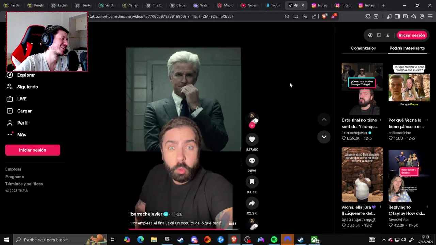This screenshot has height=245, width=436.
Task: Seek on the video progress bar
Action: pyautogui.click(x=184, y=229)
